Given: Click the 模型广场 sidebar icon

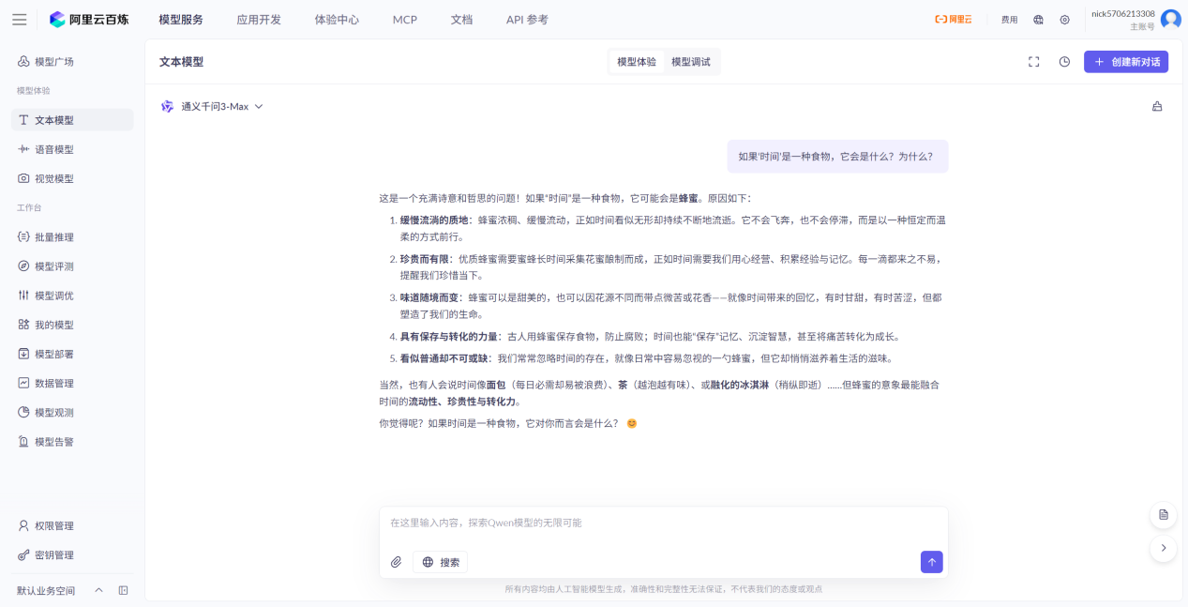Looking at the screenshot, I should coord(23,62).
